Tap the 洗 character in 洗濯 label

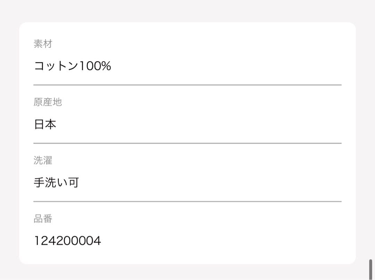click(38, 160)
